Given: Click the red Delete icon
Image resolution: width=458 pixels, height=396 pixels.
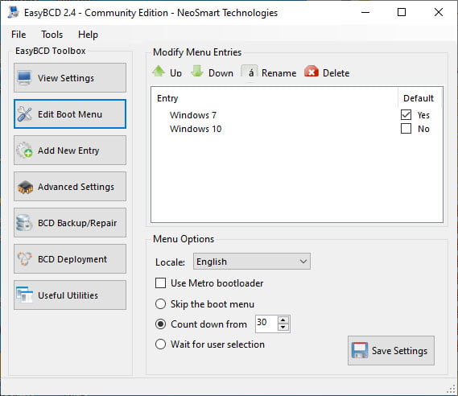Looking at the screenshot, I should point(312,72).
